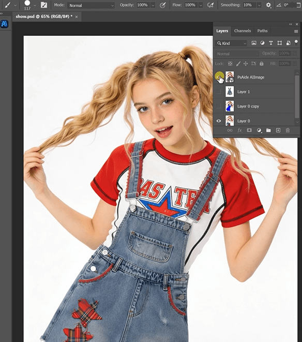
Task: Expand the collapsed toolbar double-arrow
Action: point(2,13)
